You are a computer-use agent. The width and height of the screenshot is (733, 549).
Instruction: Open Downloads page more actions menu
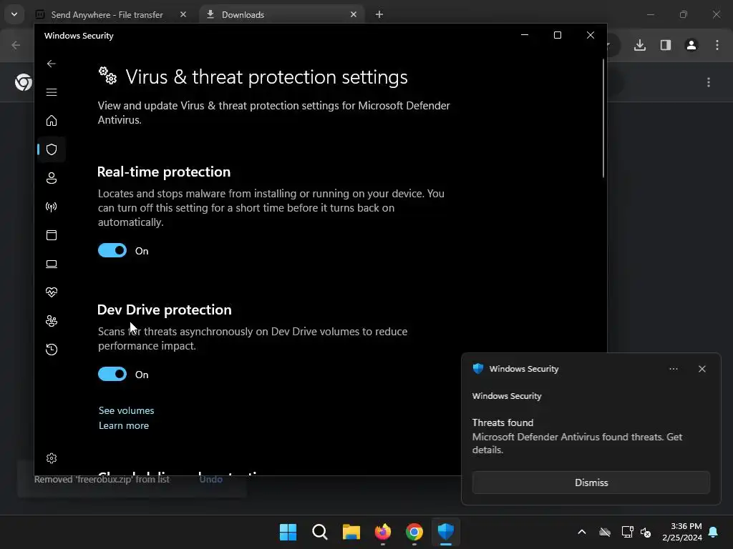click(x=709, y=82)
